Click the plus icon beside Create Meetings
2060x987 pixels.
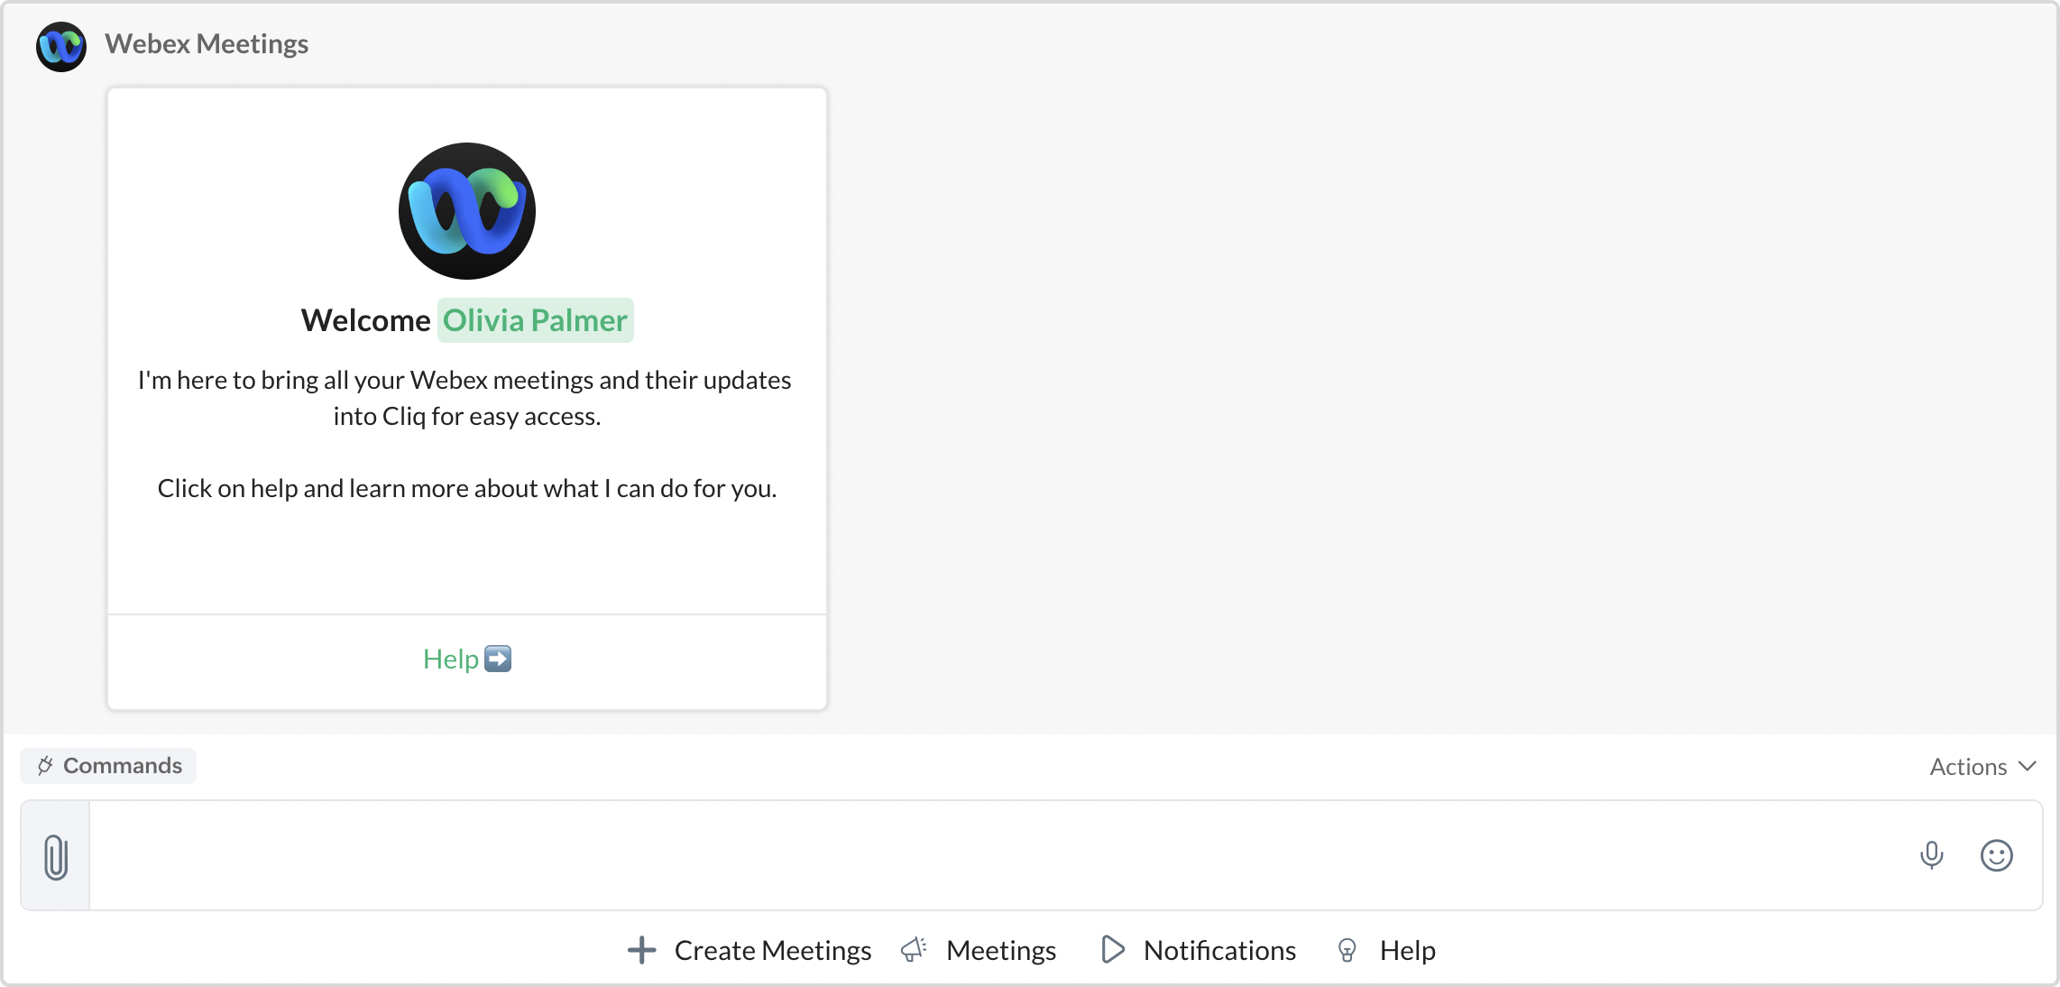(x=641, y=950)
